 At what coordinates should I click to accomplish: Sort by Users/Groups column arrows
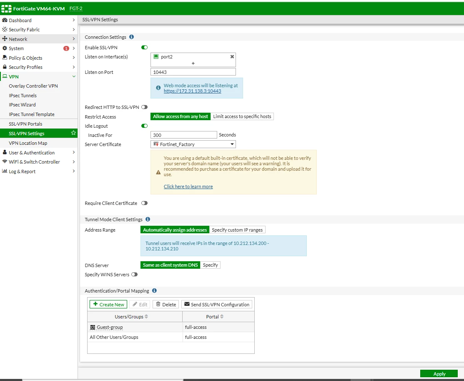[x=146, y=317]
